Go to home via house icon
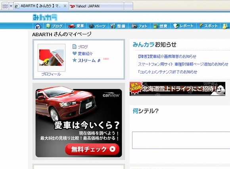This screenshot has width=230, height=169. click(38, 26)
